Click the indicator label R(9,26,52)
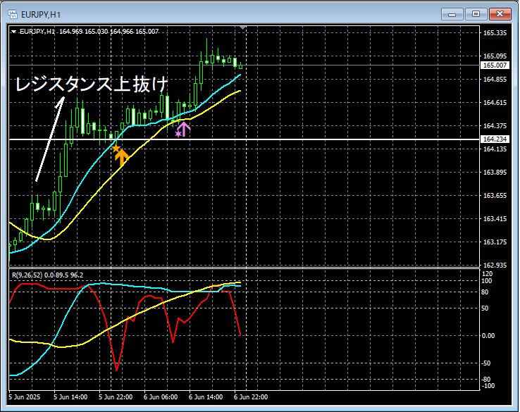This screenshot has height=412, width=520. [27, 275]
